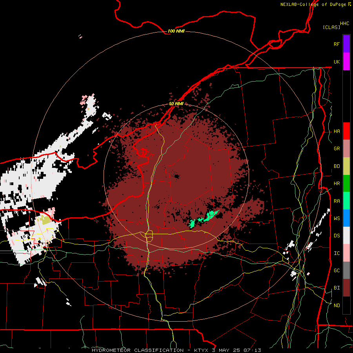Click the RF legend label
Screen dimensions: 353x353
point(337,44)
